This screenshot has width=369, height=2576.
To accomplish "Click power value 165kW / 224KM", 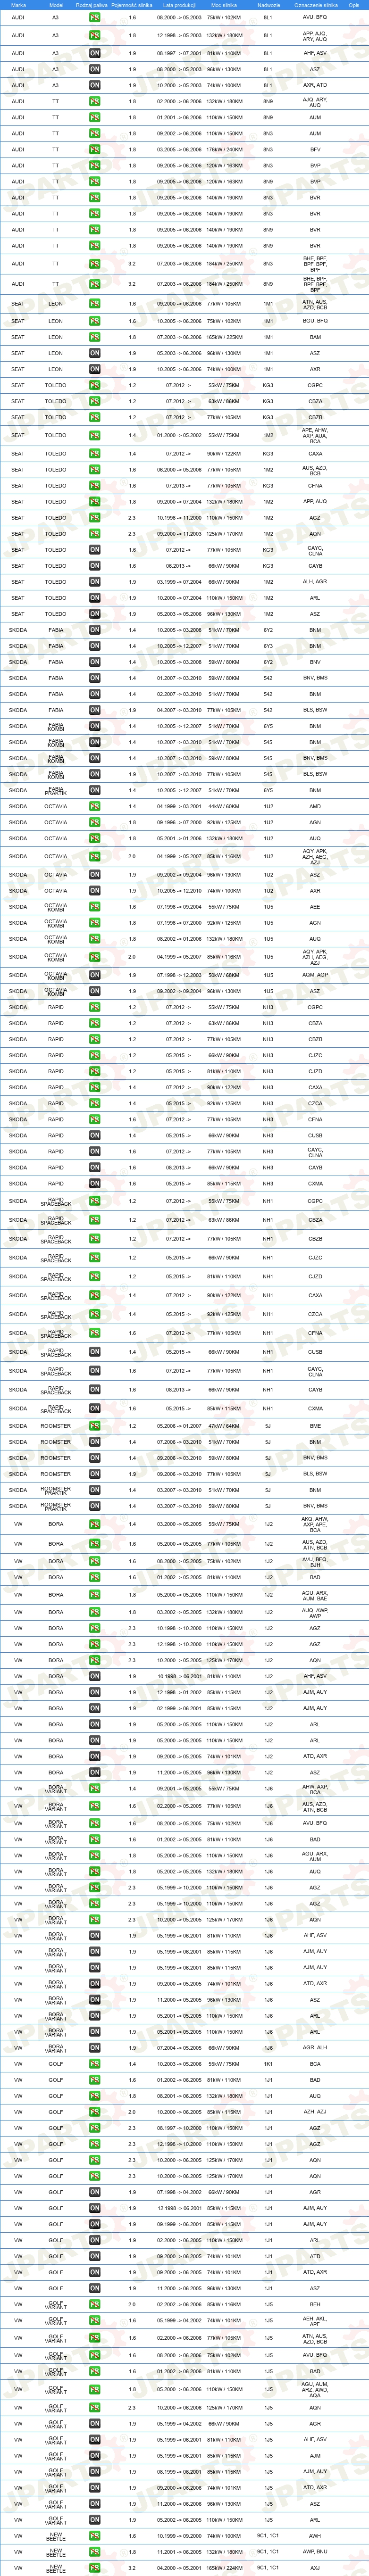I will (x=224, y=2568).
